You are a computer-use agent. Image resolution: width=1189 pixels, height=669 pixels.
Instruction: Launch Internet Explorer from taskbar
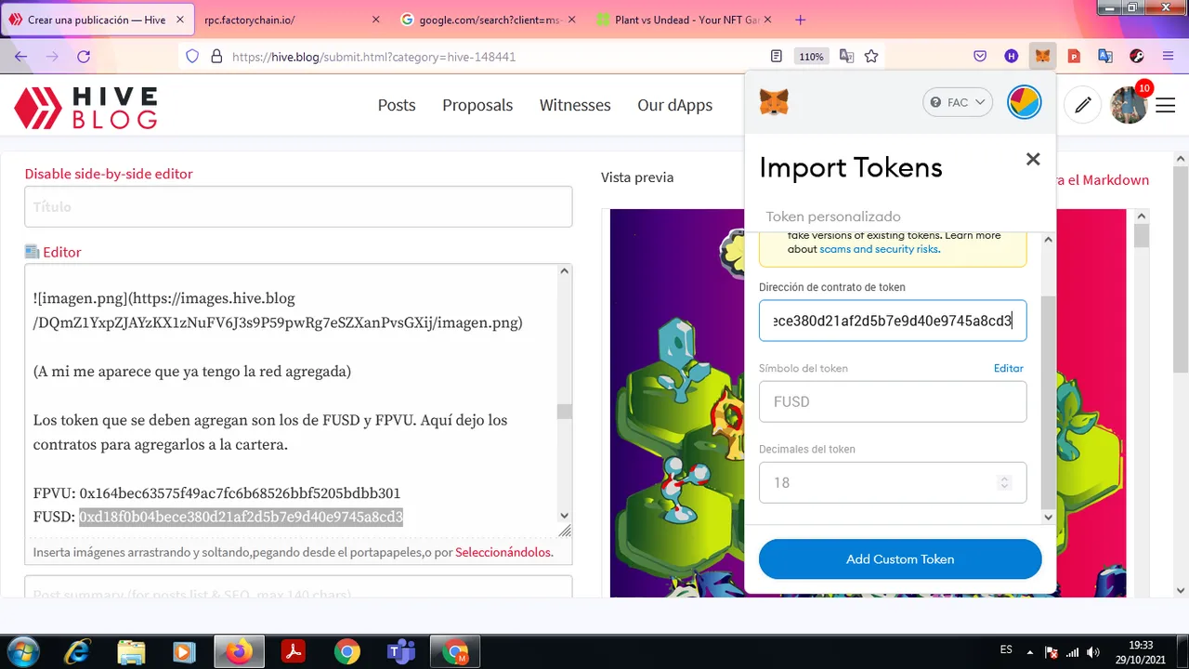(x=77, y=651)
